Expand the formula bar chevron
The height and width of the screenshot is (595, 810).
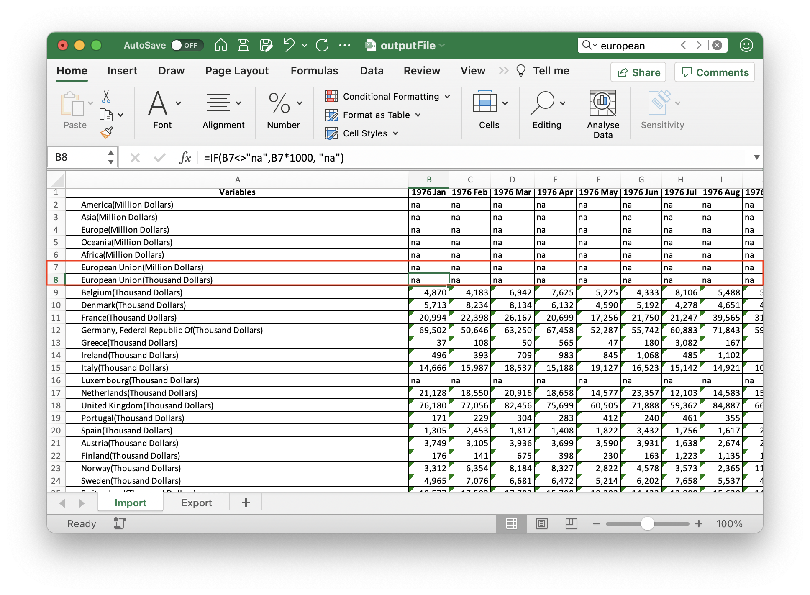(756, 158)
